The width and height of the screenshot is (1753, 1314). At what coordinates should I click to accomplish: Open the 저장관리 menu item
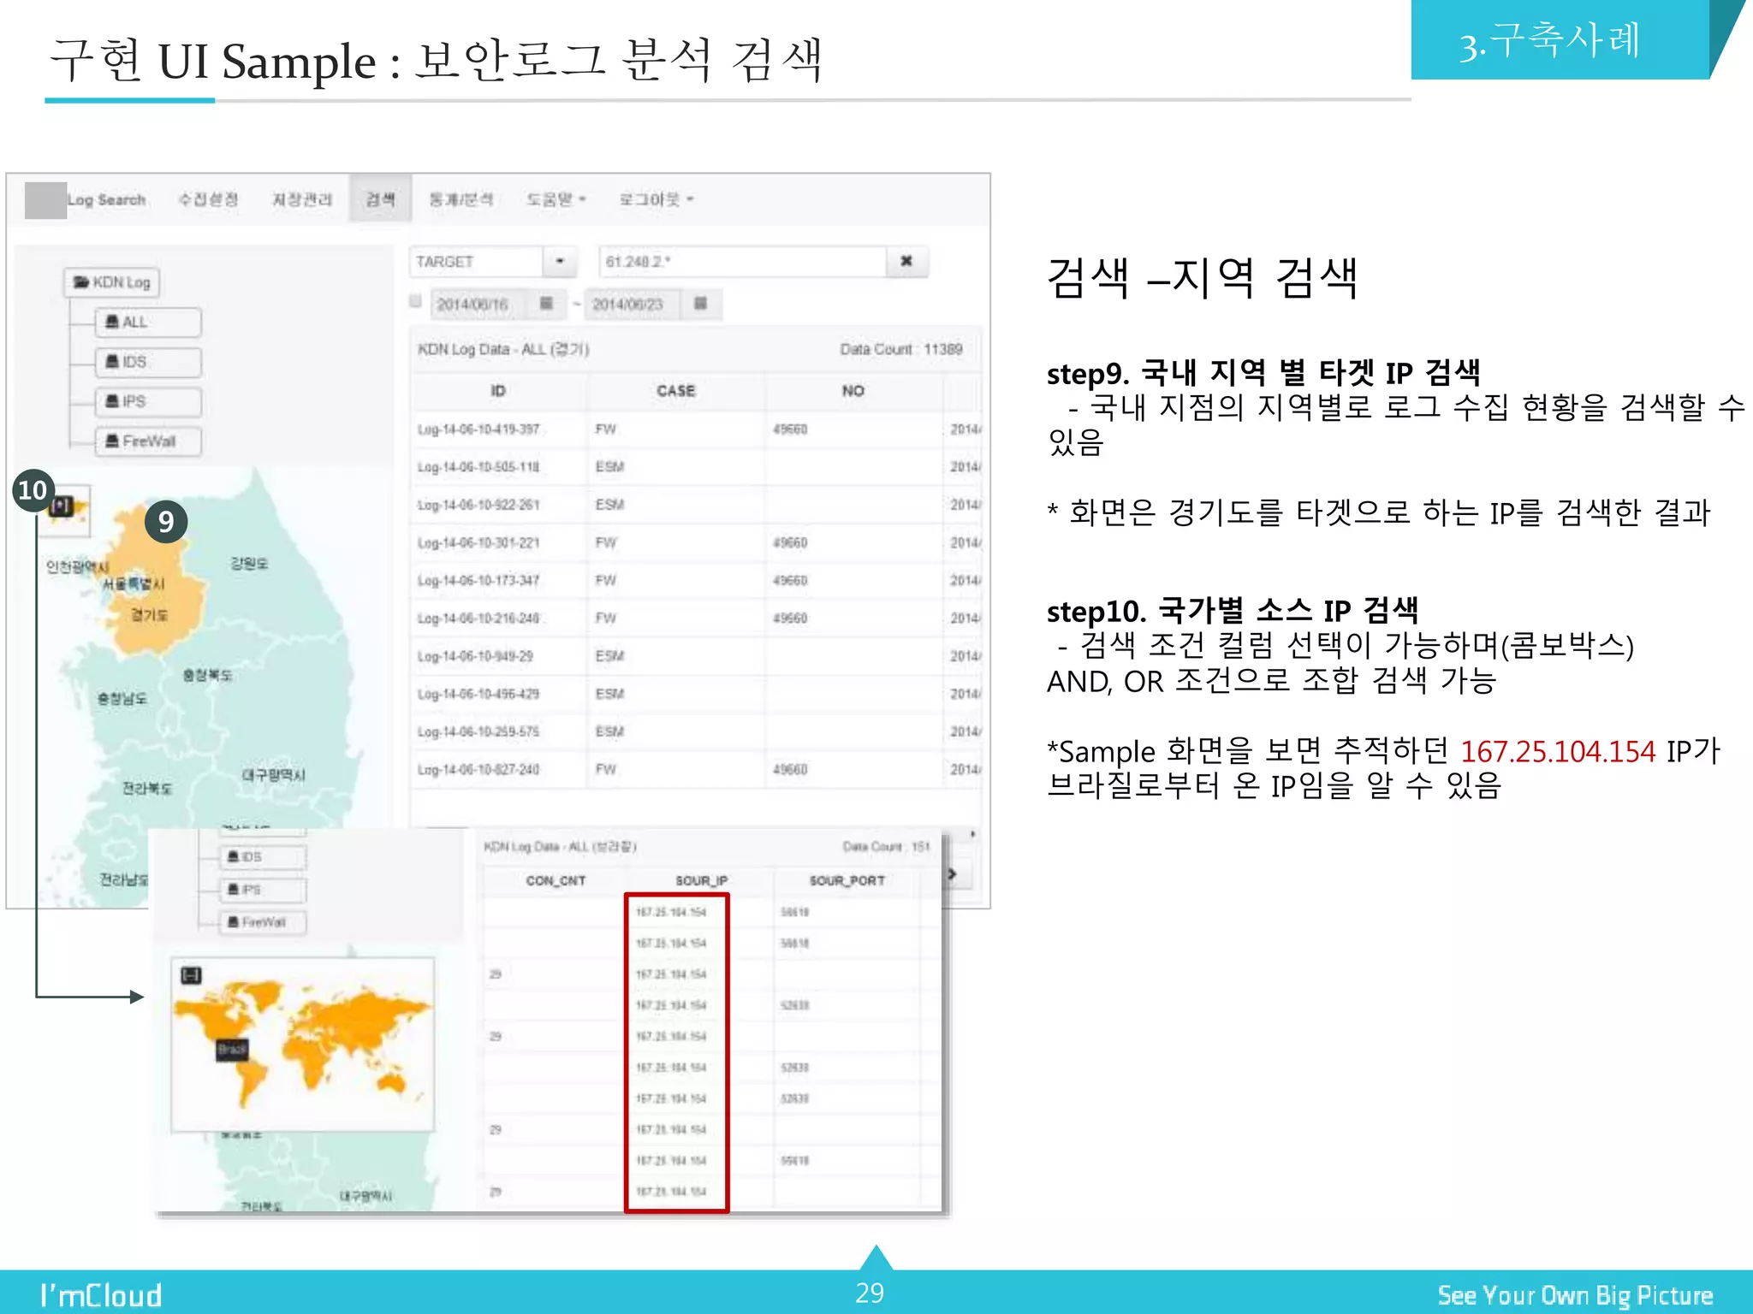[x=301, y=199]
